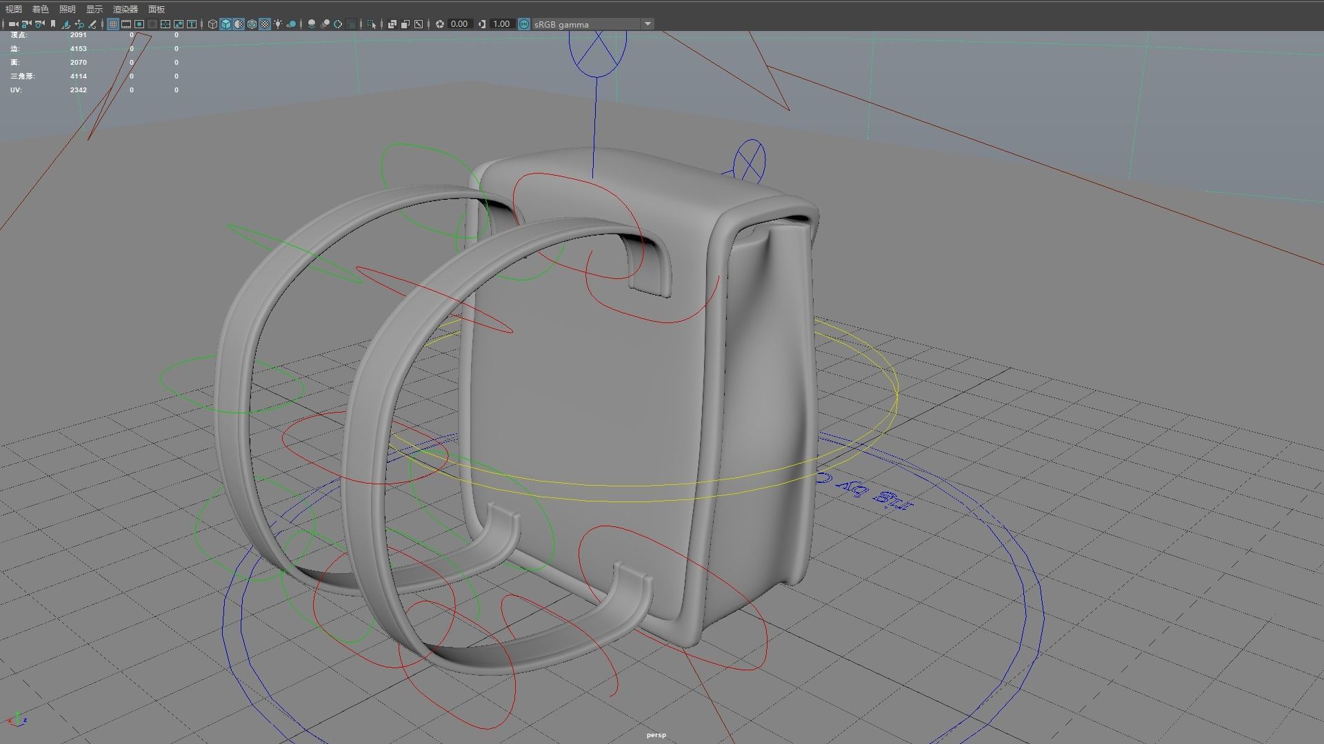The image size is (1324, 744).
Task: Click the use all lights bulb icon
Action: 278,24
